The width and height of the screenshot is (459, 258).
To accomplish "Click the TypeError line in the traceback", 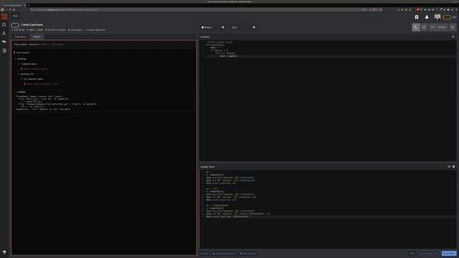I will 43,109.
